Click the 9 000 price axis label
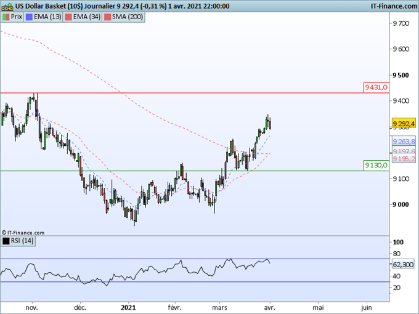Screen dimensions: 419x314 click(x=401, y=204)
